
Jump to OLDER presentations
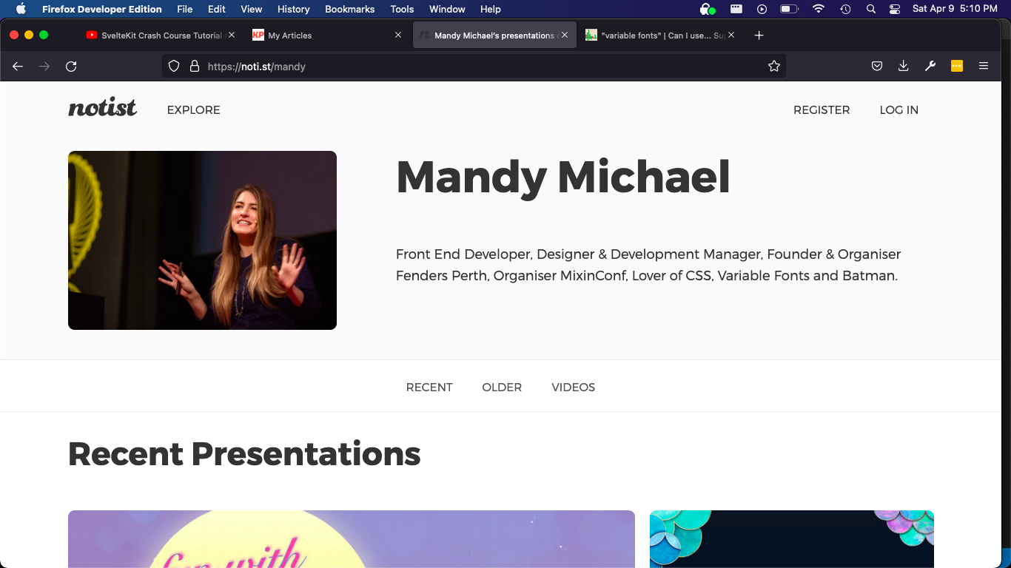[x=502, y=387]
